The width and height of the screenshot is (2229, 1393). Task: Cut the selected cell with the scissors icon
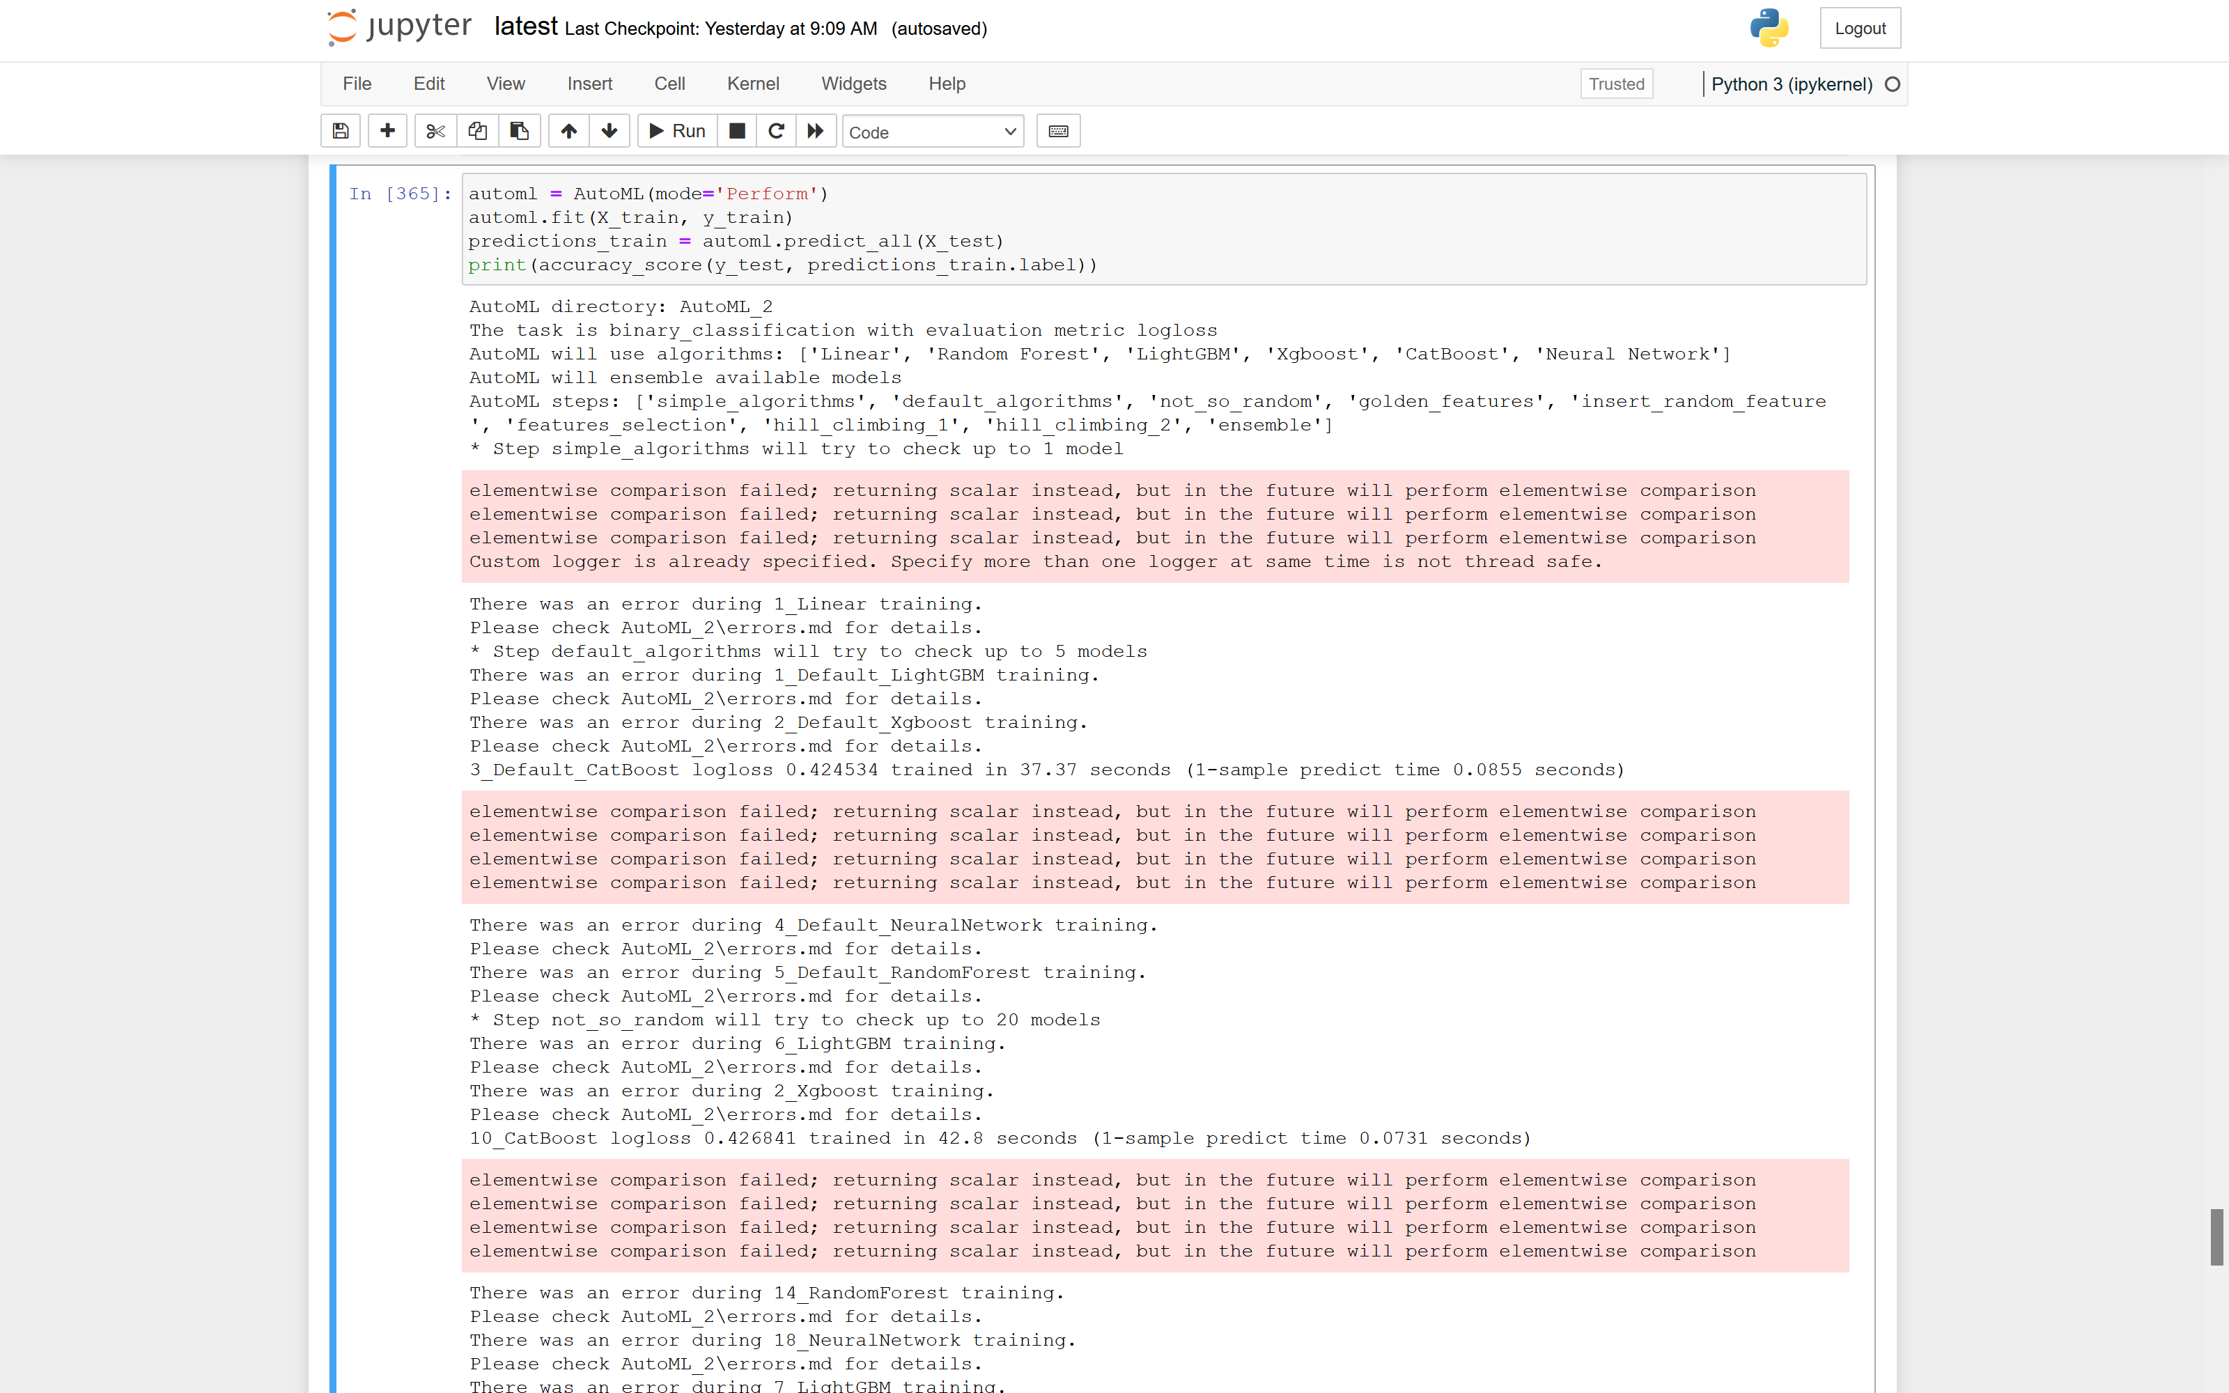click(x=435, y=131)
